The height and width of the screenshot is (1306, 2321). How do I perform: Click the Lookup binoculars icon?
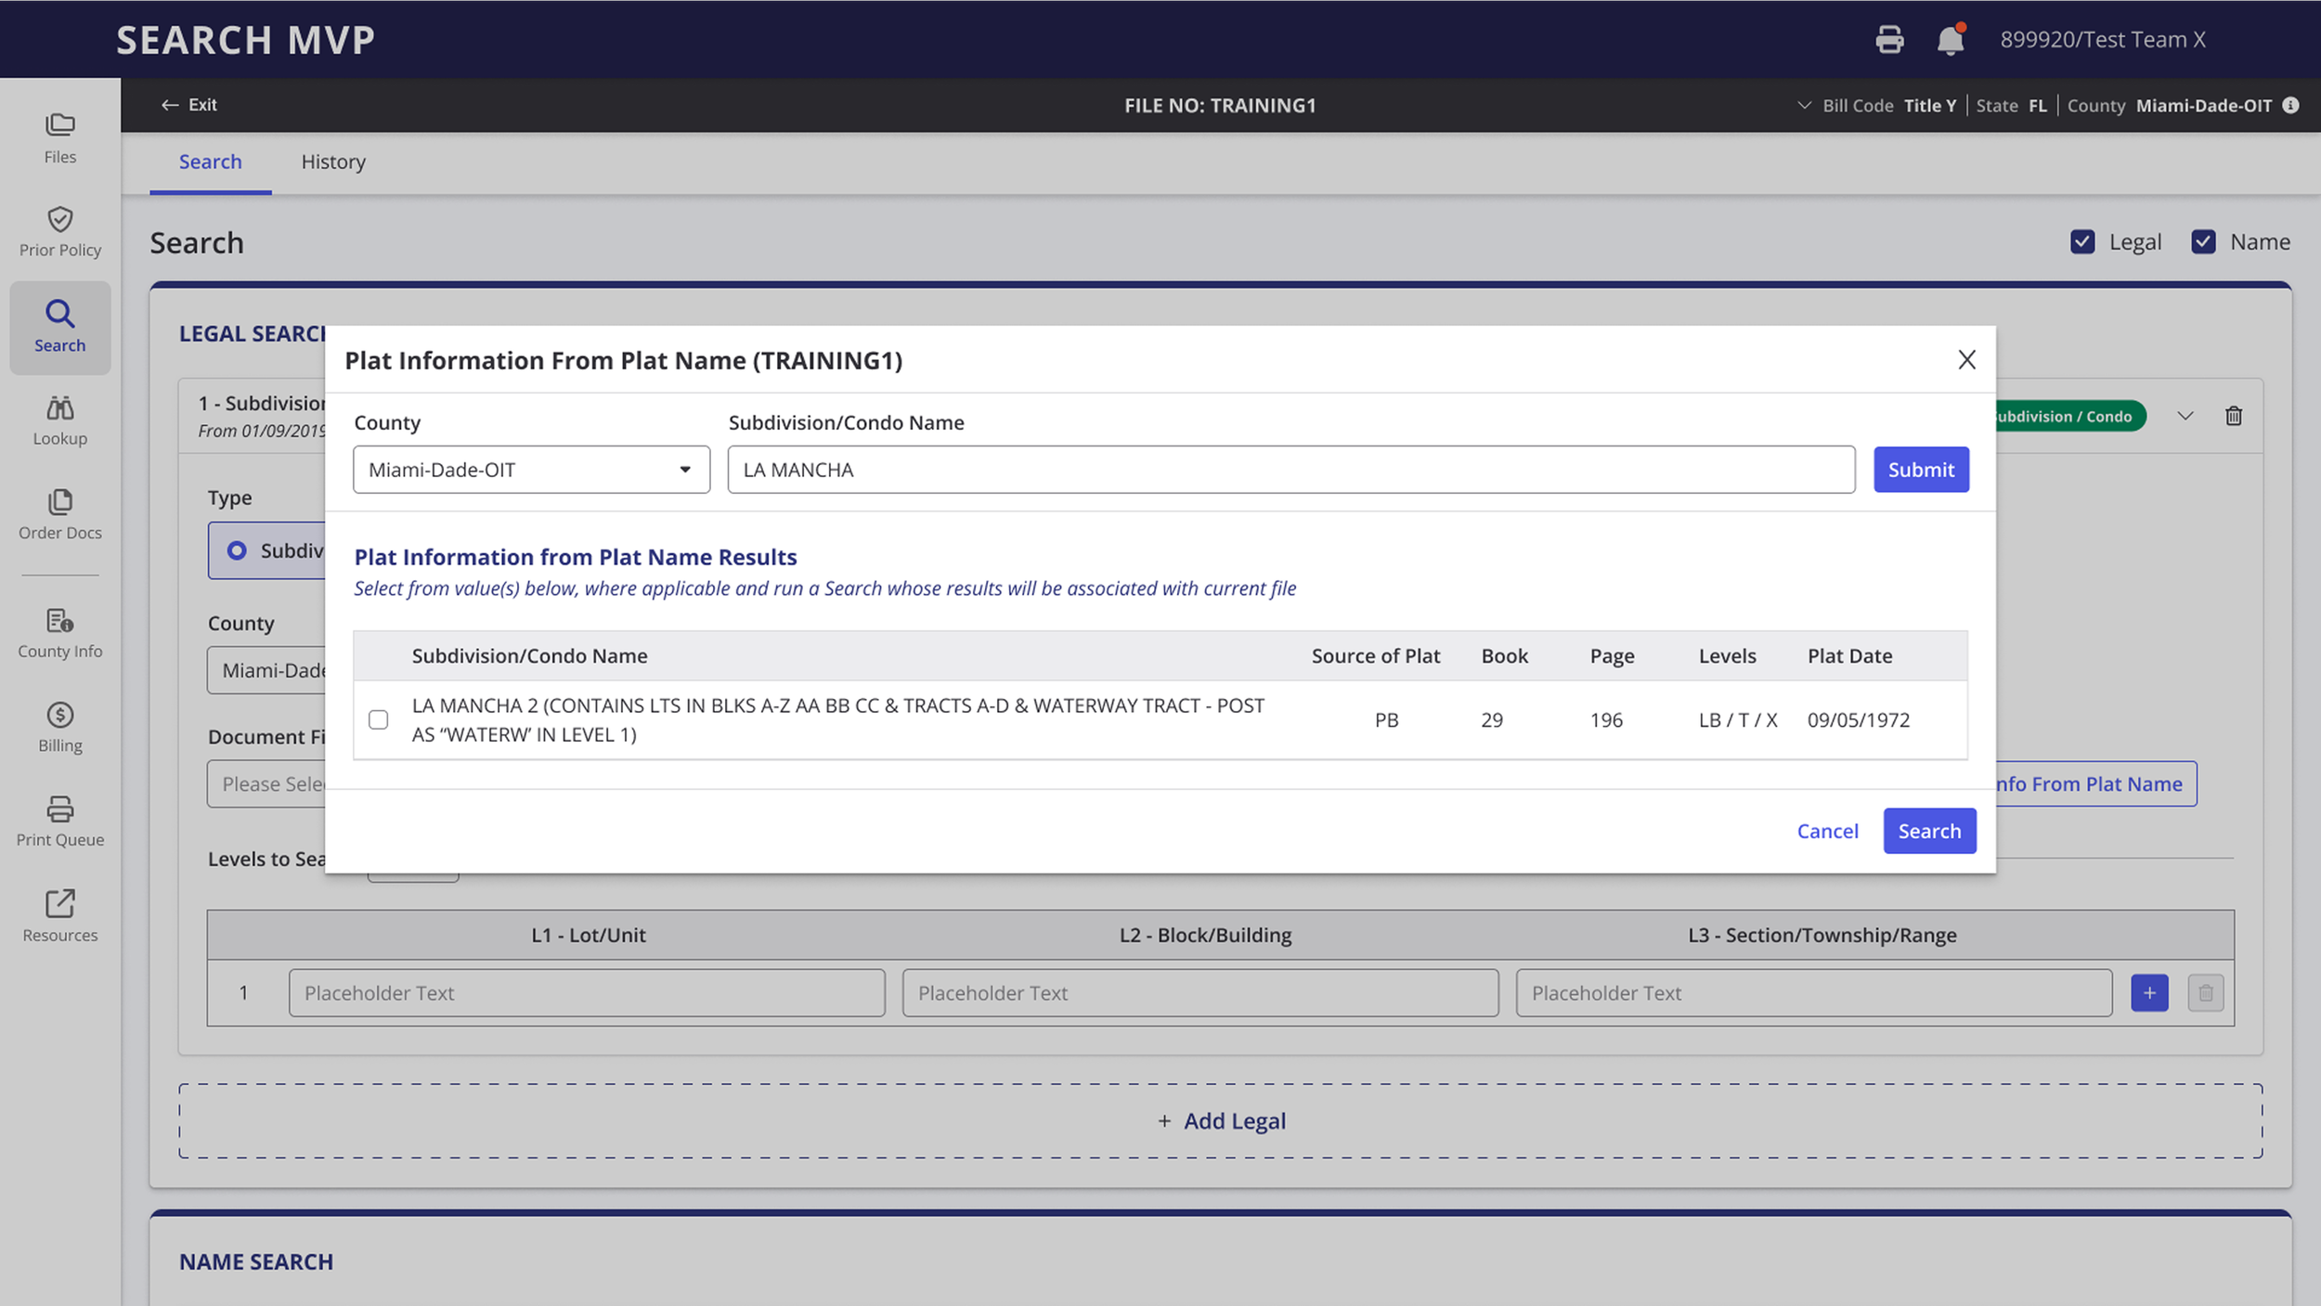[x=59, y=408]
